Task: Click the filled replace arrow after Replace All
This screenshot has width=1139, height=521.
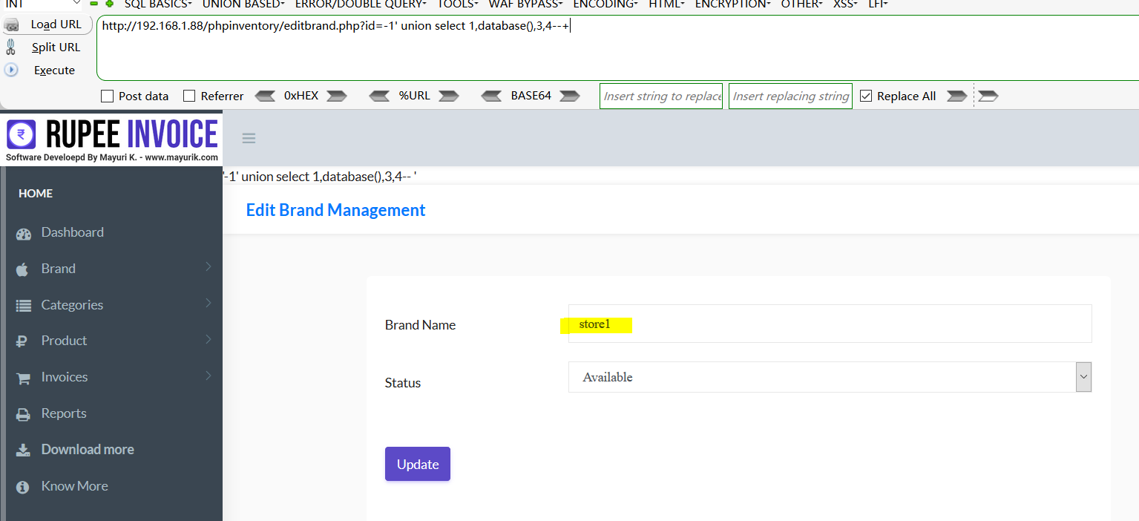Action: pos(957,96)
